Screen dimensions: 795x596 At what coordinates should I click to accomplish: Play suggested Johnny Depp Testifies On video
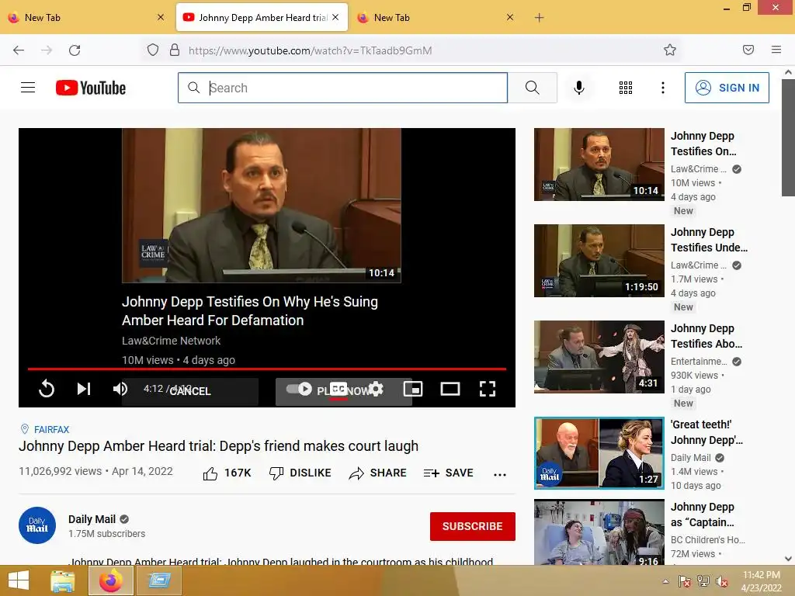click(x=599, y=165)
